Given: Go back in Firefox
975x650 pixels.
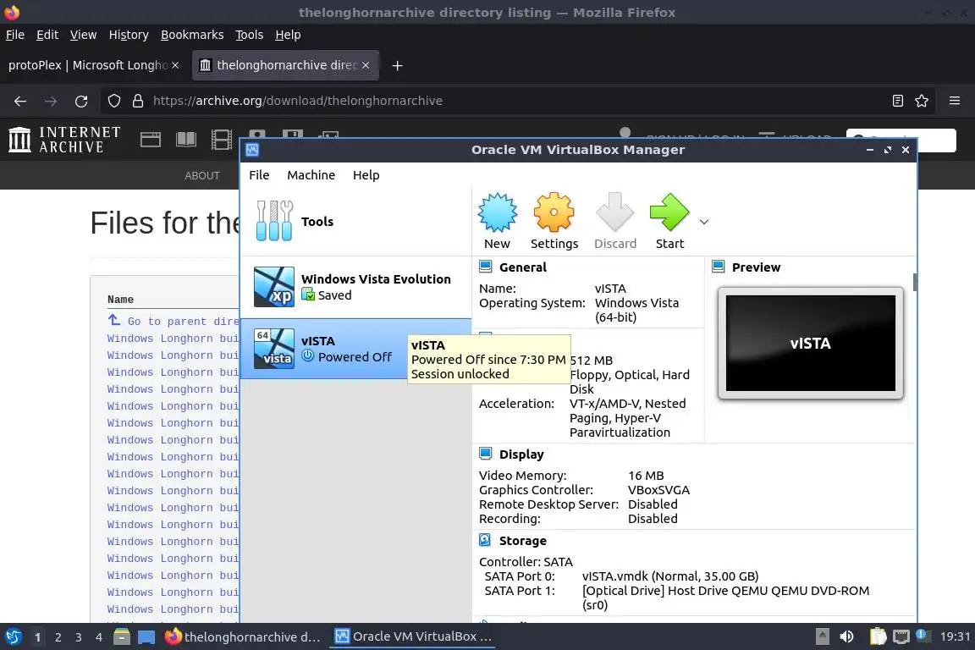Looking at the screenshot, I should coord(20,101).
